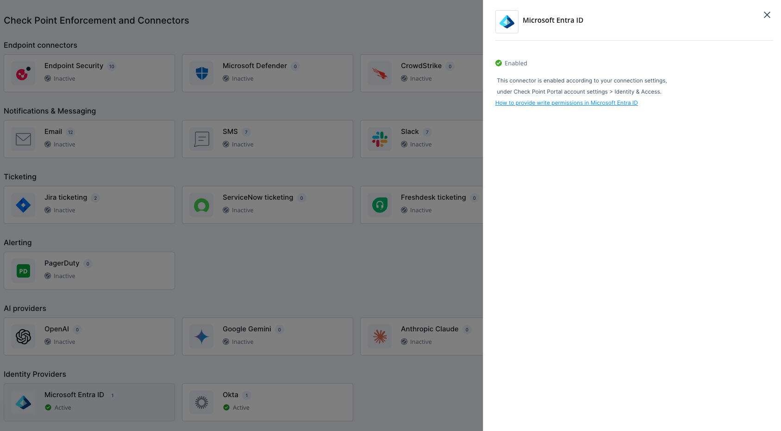
Task: Click the Endpoint connectors section heading
Action: pos(40,45)
